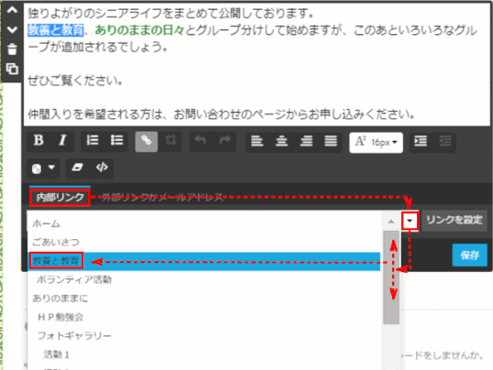Click the dropdown list scrollbar thumb
The width and height of the screenshot is (493, 370).
click(391, 277)
